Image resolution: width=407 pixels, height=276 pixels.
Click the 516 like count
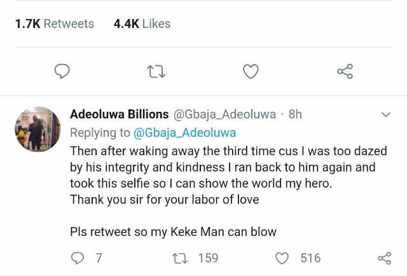310,258
